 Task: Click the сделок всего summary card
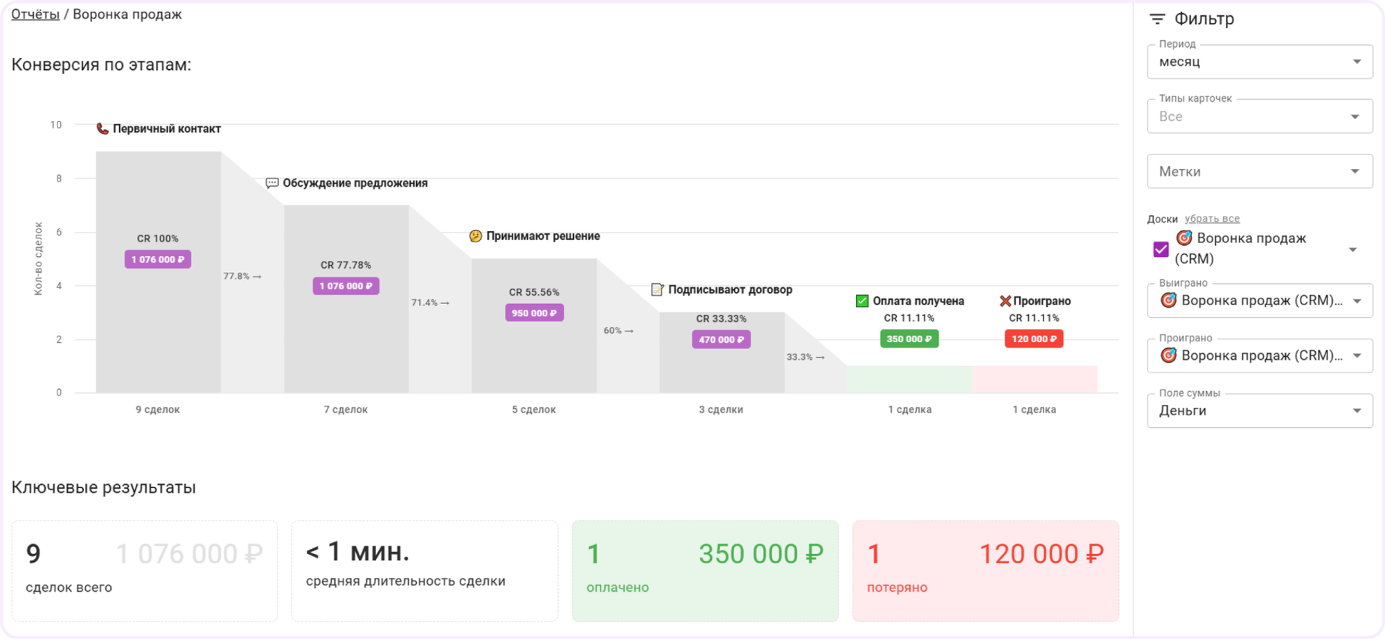(x=145, y=571)
